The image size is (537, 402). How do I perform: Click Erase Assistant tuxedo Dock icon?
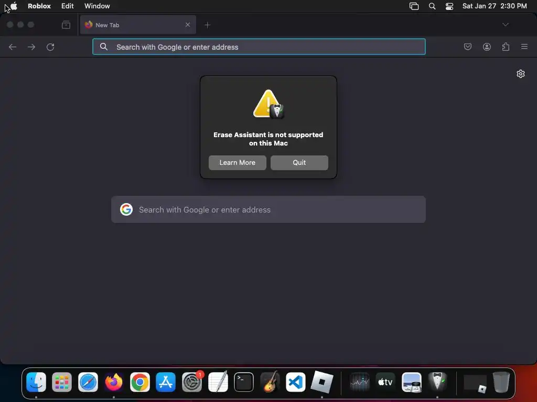click(x=437, y=382)
